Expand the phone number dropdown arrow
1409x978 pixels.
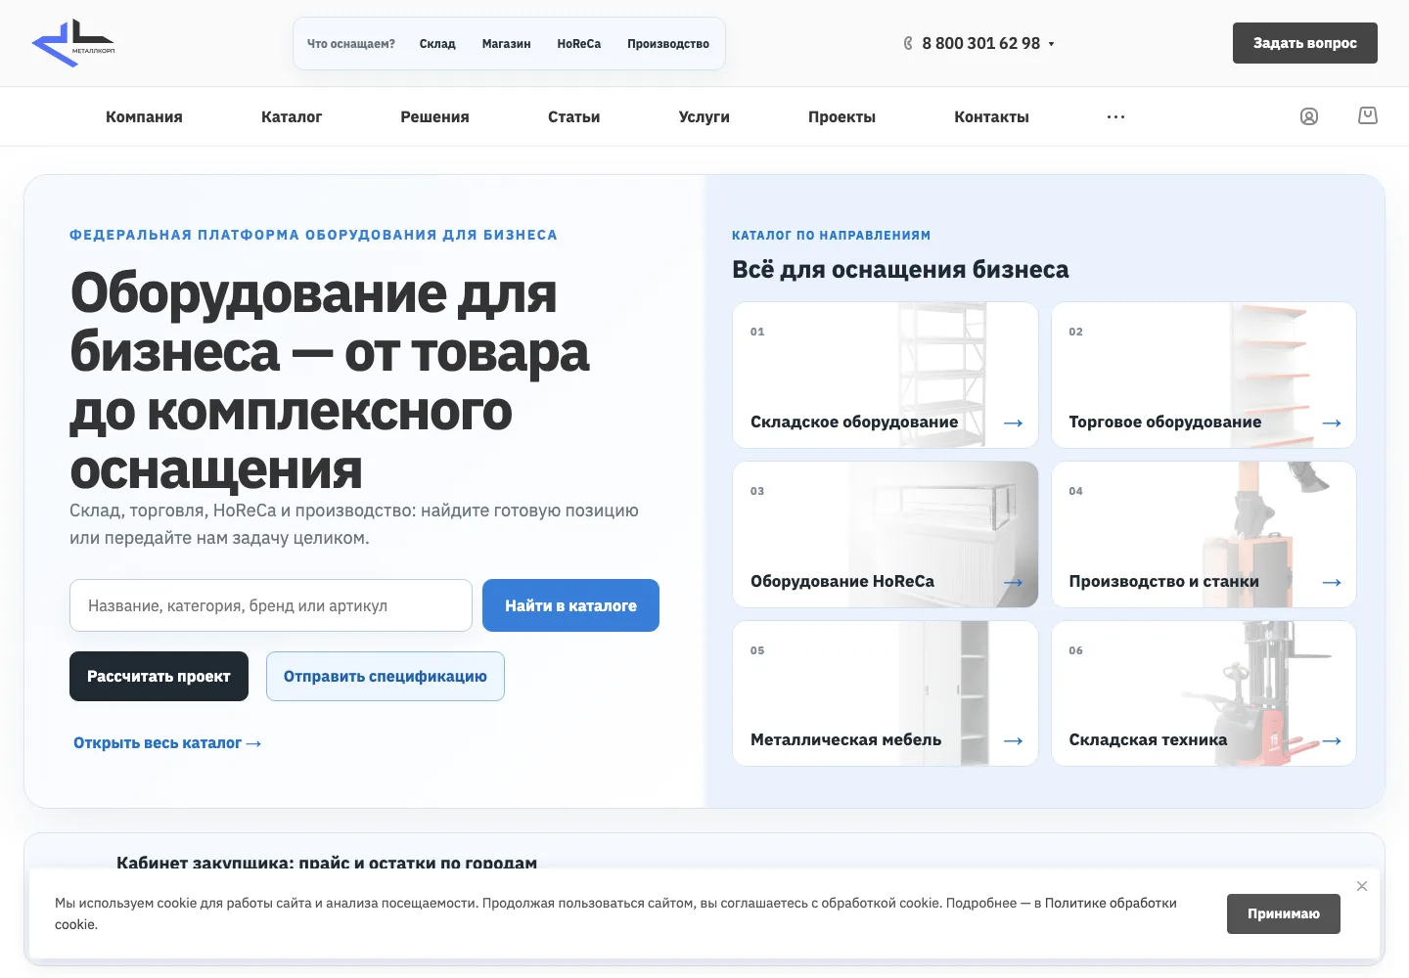point(1052,44)
